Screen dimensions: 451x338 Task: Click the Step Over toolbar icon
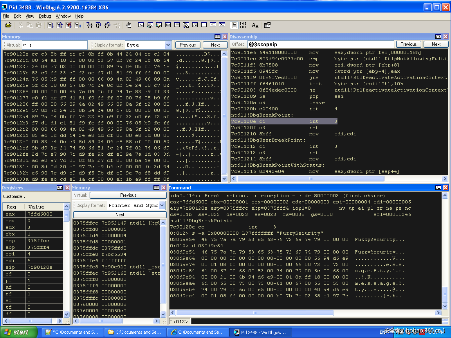pos(98,25)
